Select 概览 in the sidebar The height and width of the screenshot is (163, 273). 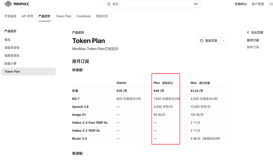tap(7, 40)
